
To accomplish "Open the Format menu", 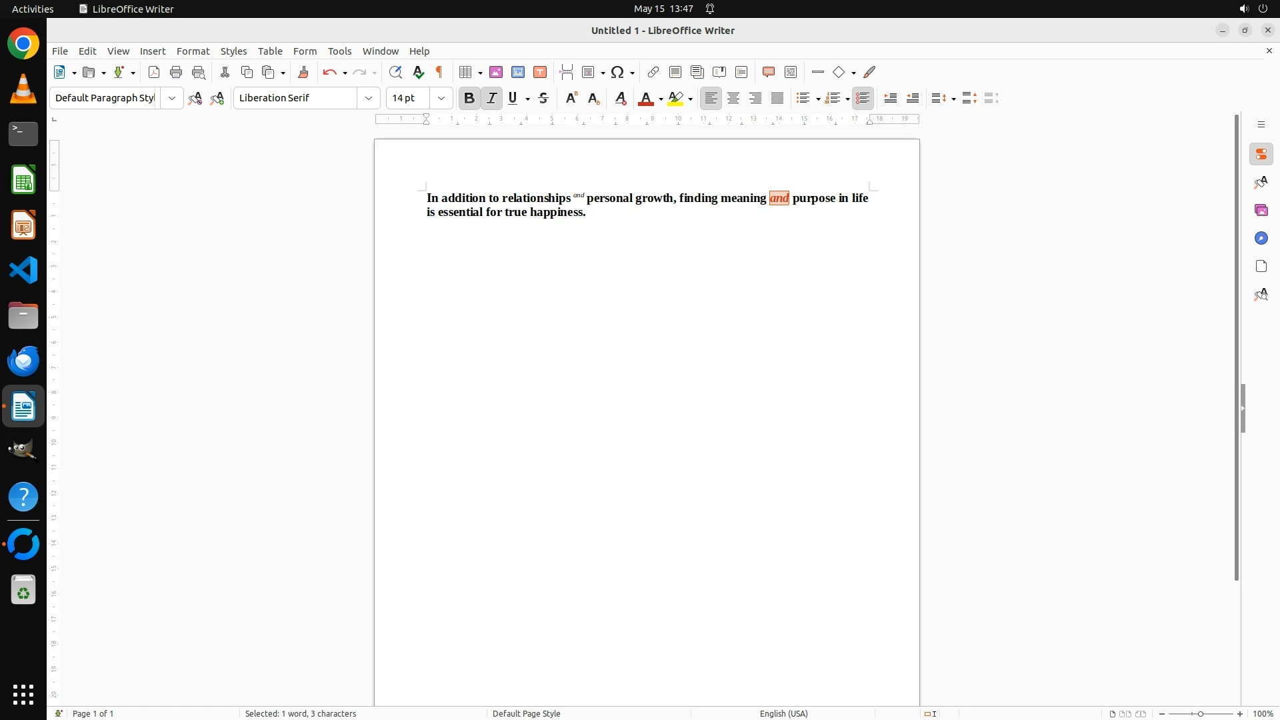I will pos(193,51).
